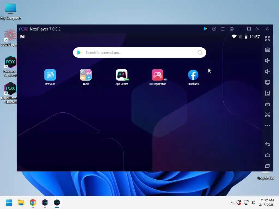Image resolution: width=279 pixels, height=209 pixels.
Task: Open the Browser app in NoxPlayer
Action: tap(50, 75)
